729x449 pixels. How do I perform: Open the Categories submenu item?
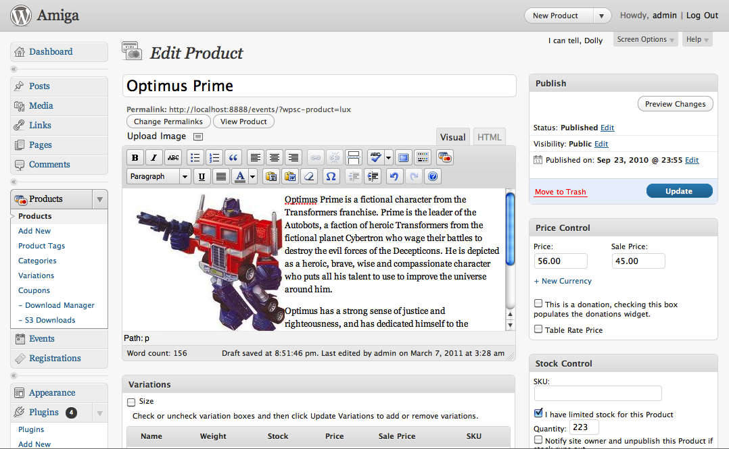[x=37, y=261]
